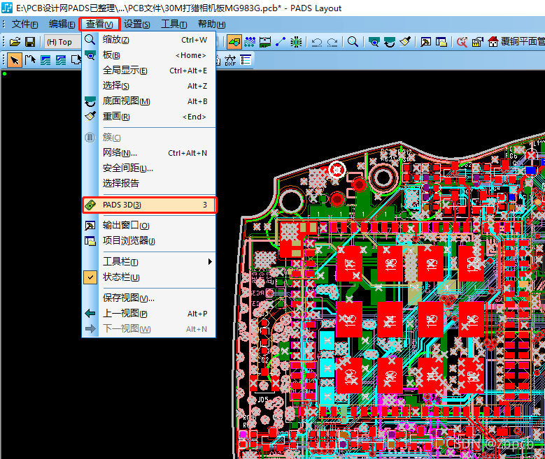The image size is (545, 459).
Task: Click the JD5 reference designator text
Action: pos(263,400)
